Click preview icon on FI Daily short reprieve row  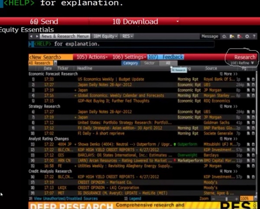(x=248, y=133)
